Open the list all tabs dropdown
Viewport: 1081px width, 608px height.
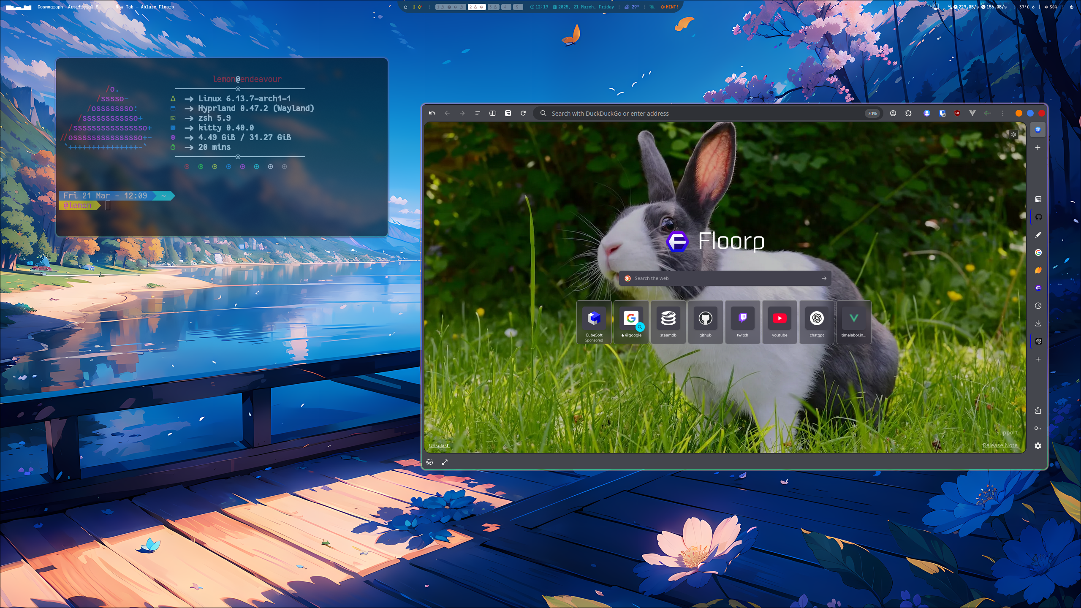click(x=477, y=113)
